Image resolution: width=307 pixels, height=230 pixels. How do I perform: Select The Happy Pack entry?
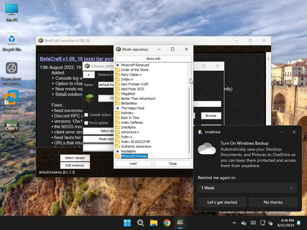coord(133,108)
